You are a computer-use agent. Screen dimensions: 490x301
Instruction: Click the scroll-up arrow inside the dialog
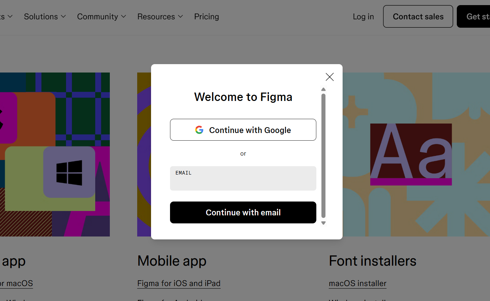(x=323, y=89)
